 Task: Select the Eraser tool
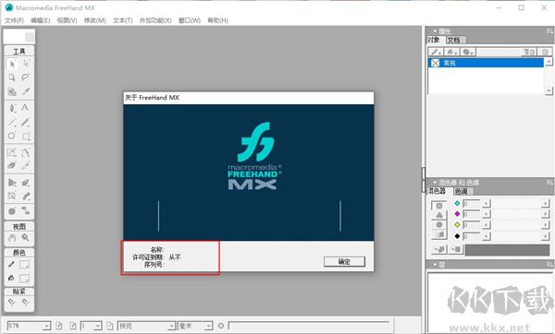pyautogui.click(x=12, y=165)
